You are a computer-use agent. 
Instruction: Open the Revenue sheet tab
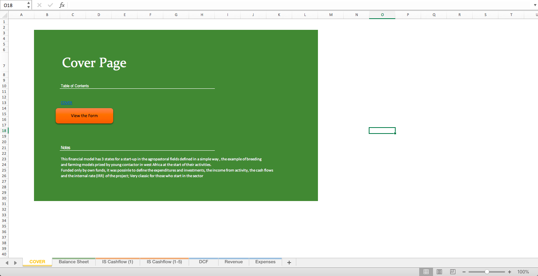click(x=234, y=262)
